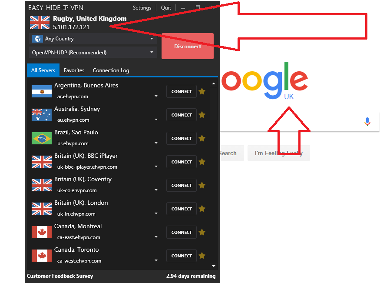380x283 pixels.
Task: Favorite the Australia, Sydney server star
Action: point(202,115)
